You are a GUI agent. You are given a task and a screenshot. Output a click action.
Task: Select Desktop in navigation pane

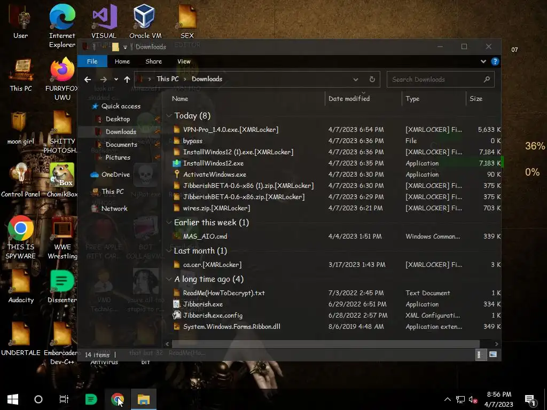tap(113, 119)
